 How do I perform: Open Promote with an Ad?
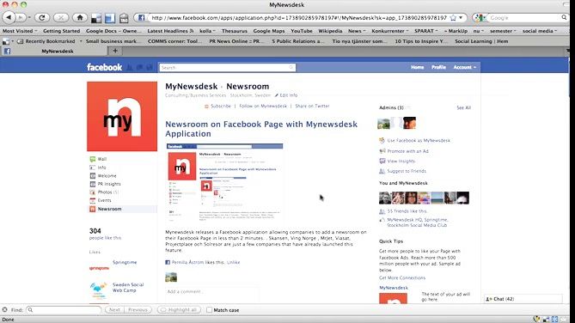pos(407,151)
